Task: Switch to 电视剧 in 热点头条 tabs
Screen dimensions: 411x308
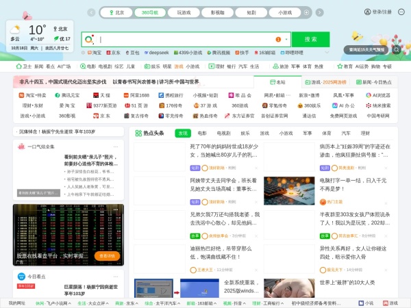Action: pos(223,133)
